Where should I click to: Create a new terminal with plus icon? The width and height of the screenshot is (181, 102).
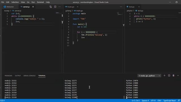pos(165,76)
